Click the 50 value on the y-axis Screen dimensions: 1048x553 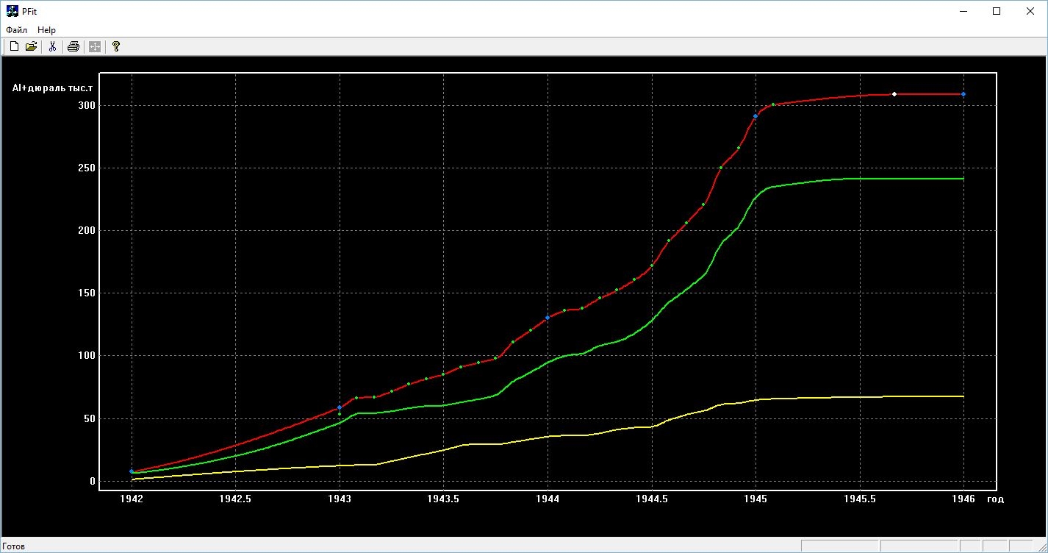point(90,418)
